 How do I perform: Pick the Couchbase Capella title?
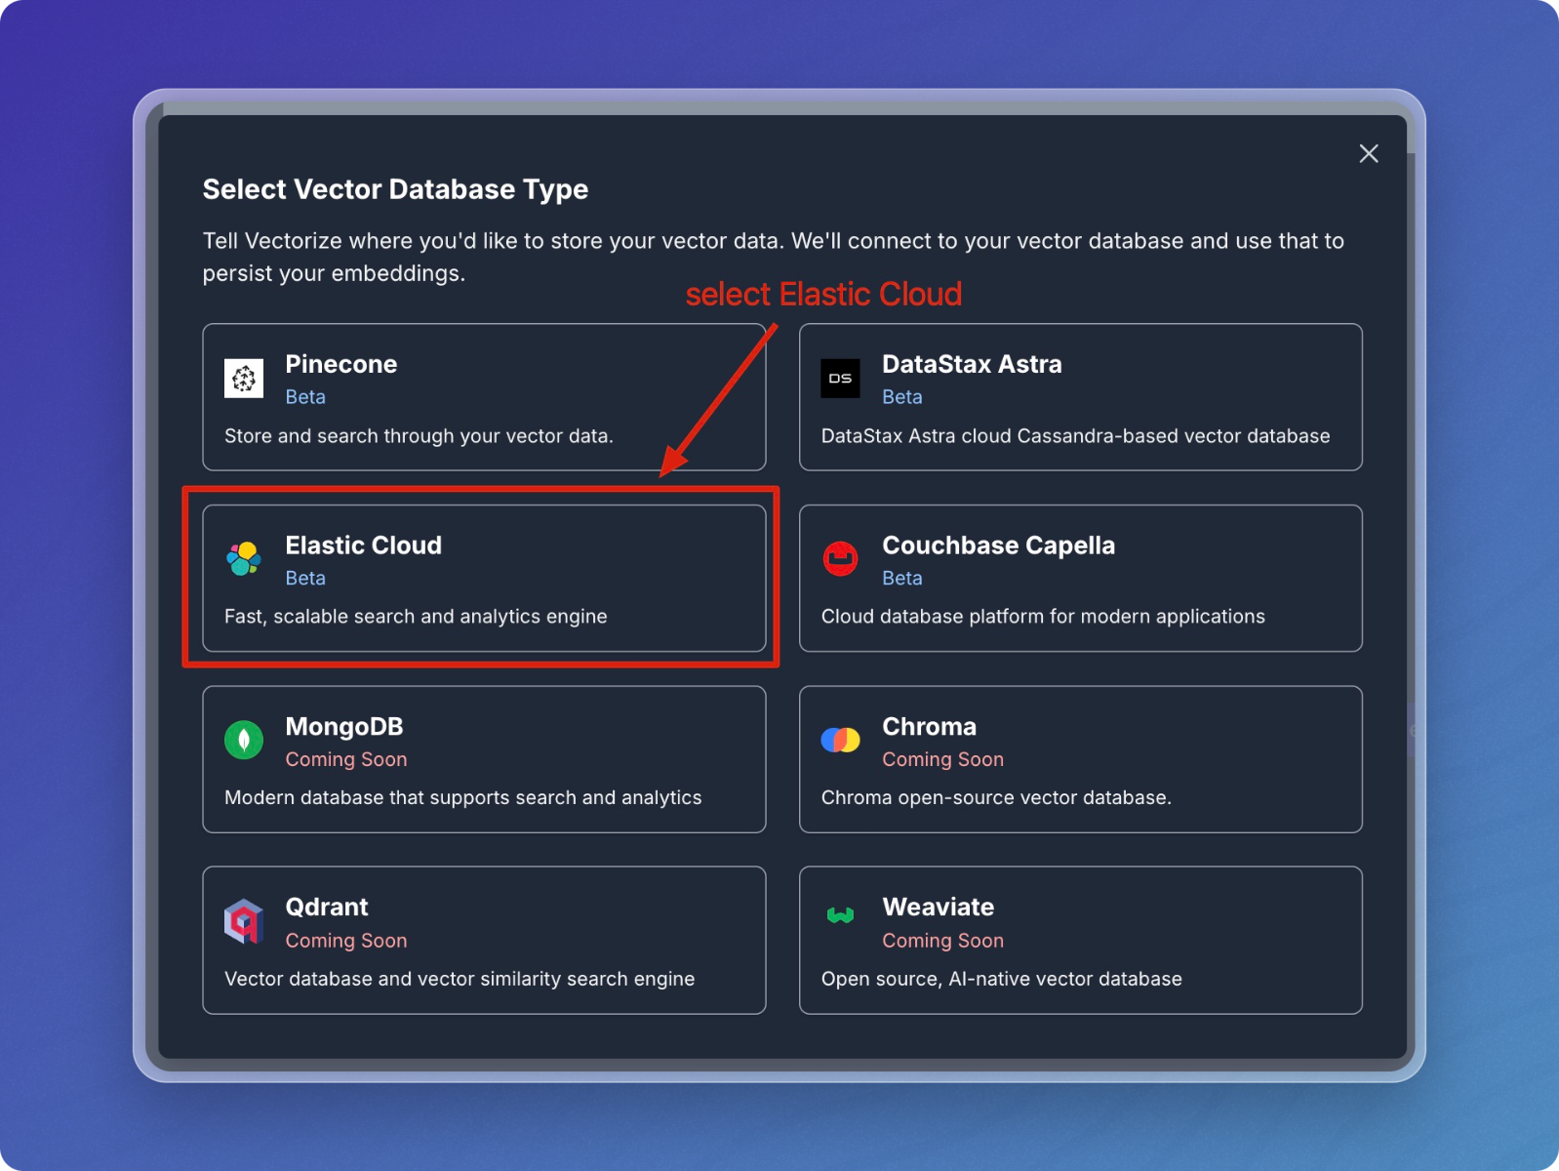click(x=998, y=545)
